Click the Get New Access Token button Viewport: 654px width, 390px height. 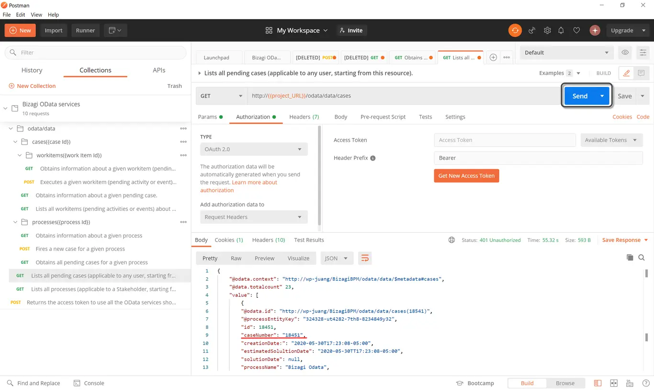click(466, 176)
